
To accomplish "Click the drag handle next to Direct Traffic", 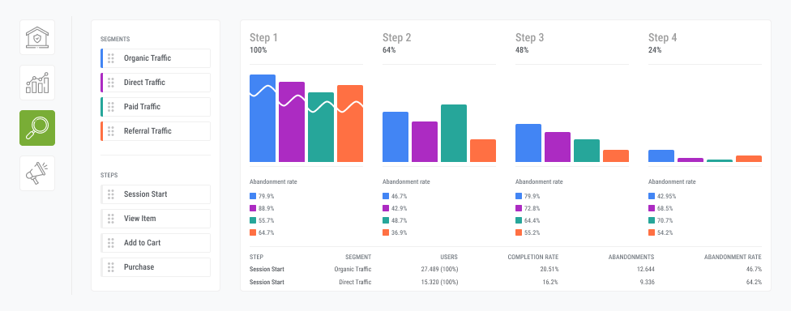I will coord(110,83).
